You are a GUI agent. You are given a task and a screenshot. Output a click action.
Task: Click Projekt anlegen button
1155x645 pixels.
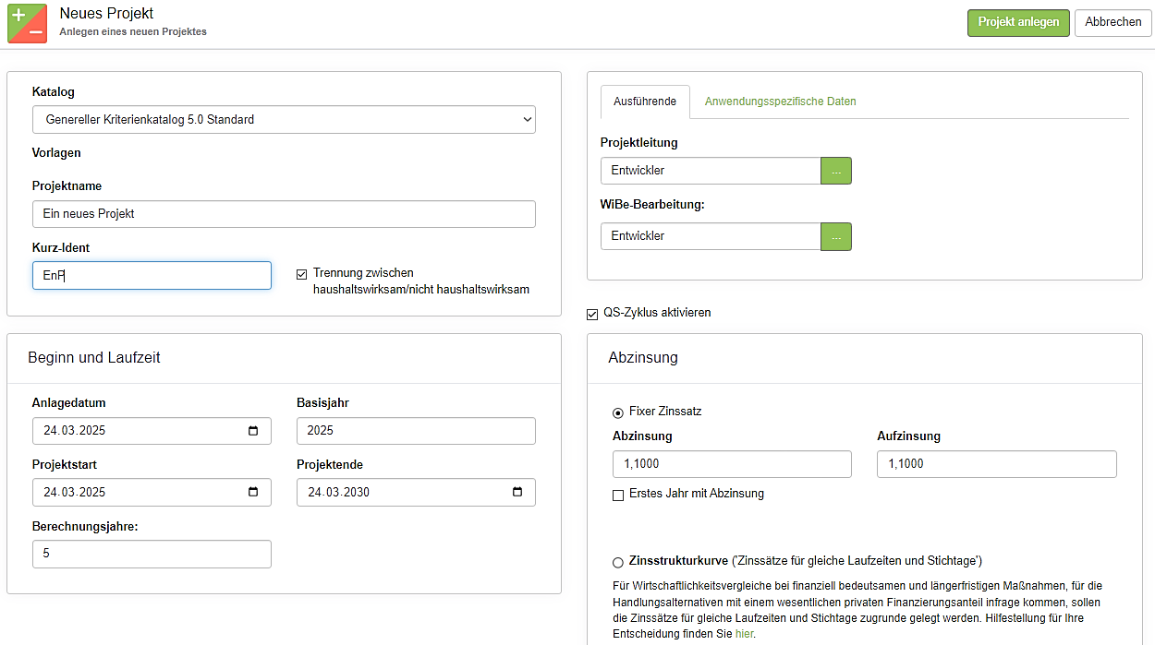pos(1018,23)
